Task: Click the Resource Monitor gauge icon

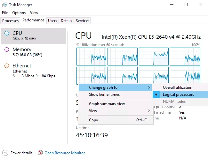Action: point(40,153)
